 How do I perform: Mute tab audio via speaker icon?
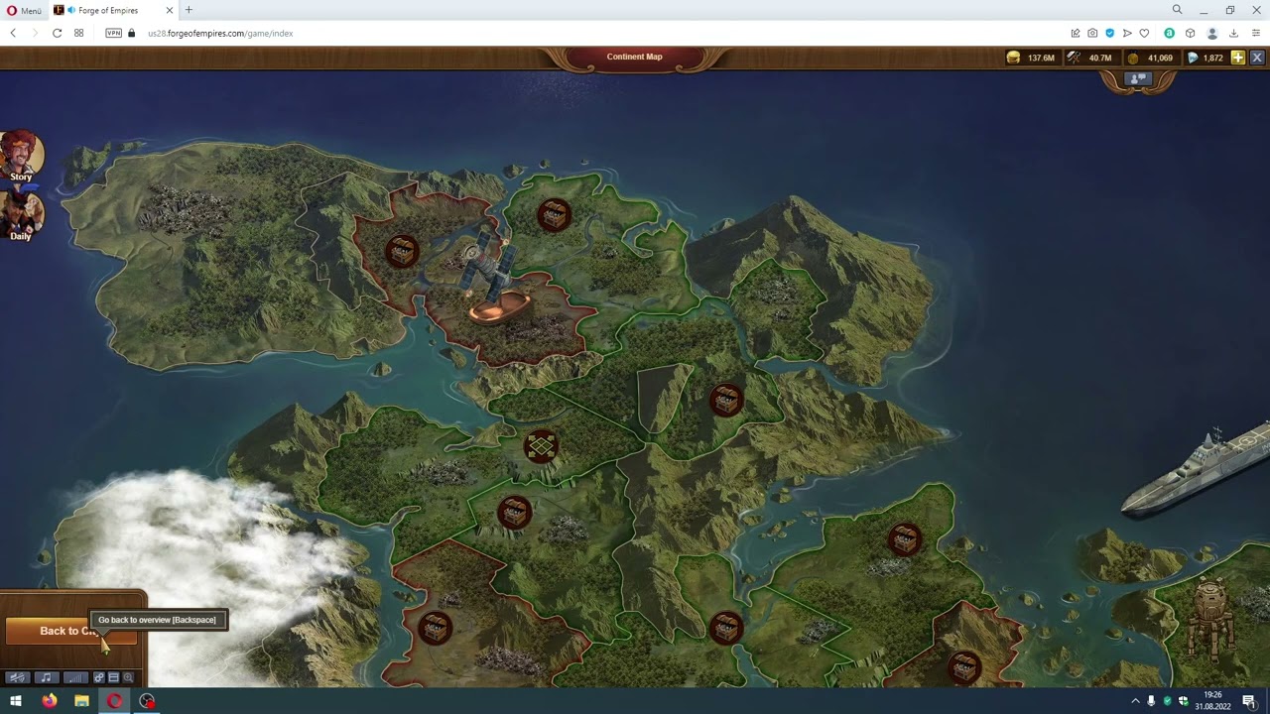[x=71, y=10]
